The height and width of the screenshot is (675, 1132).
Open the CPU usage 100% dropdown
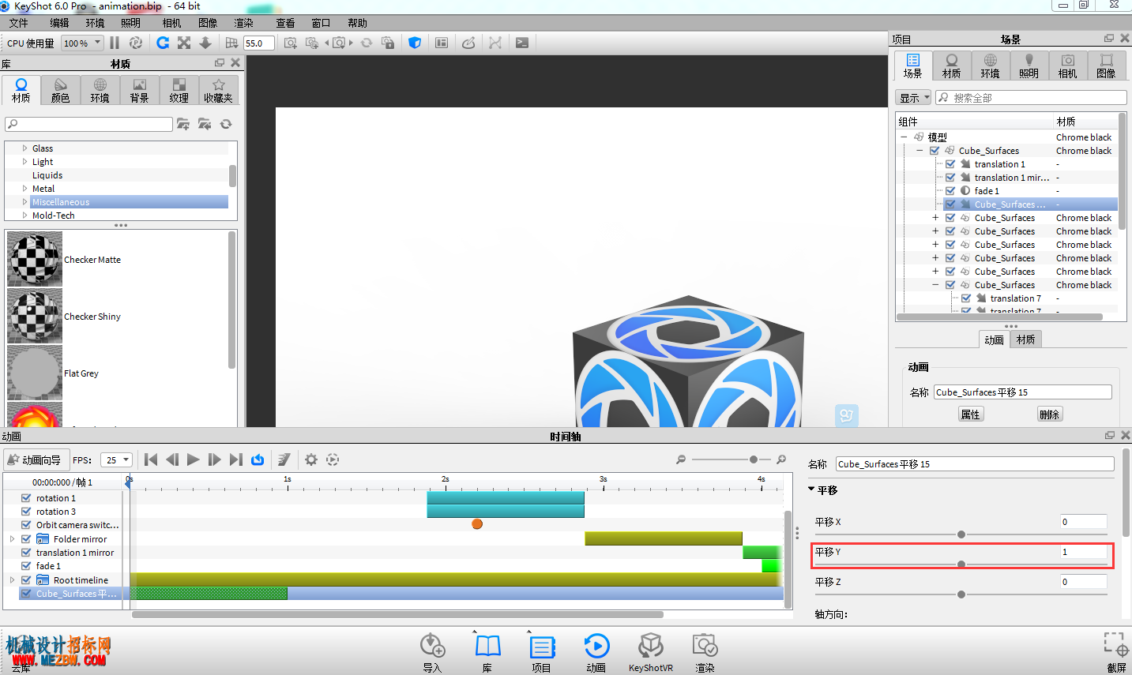click(82, 43)
